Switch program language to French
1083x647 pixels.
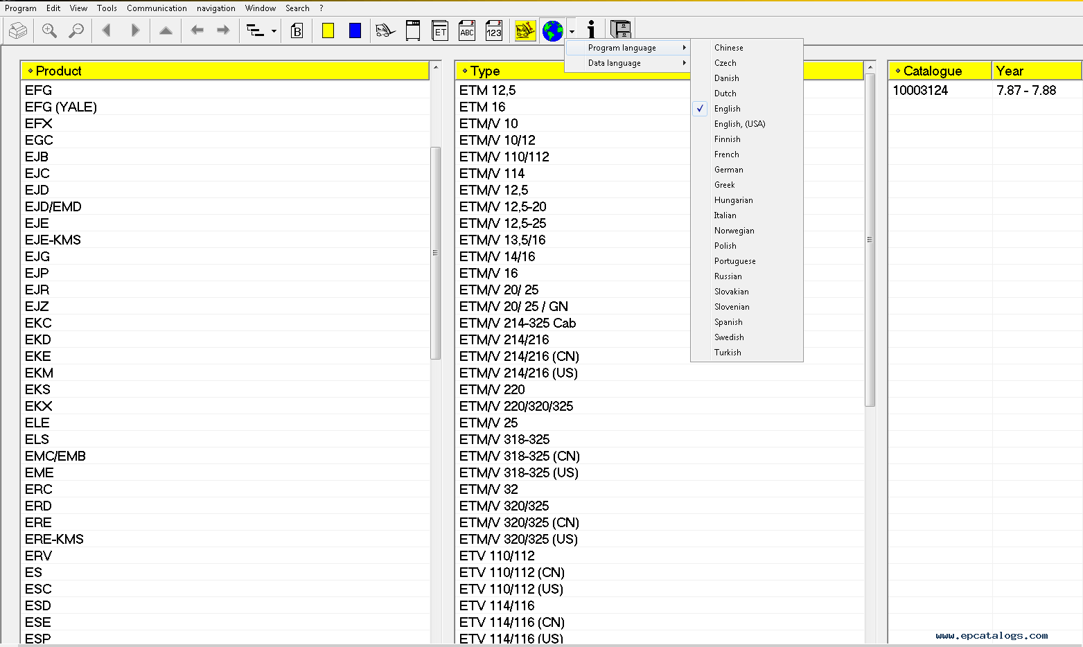click(x=726, y=154)
